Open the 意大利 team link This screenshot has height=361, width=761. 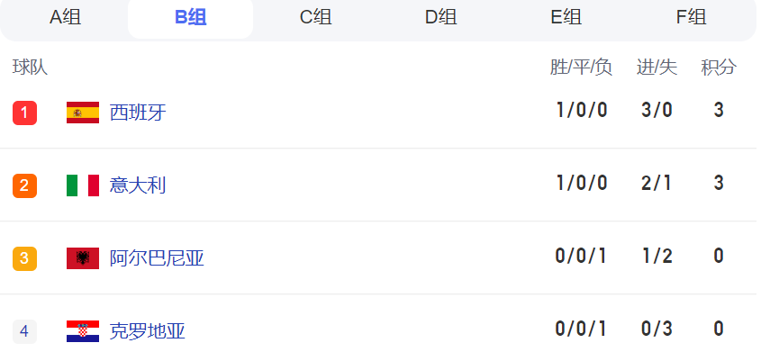(138, 185)
